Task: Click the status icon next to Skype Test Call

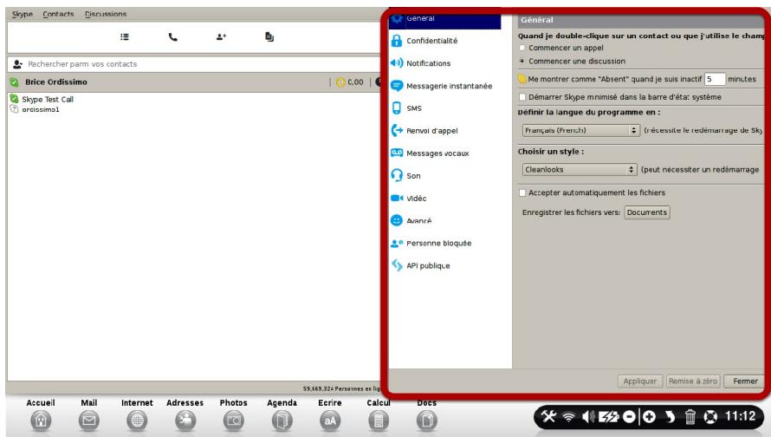Action: click(14, 99)
